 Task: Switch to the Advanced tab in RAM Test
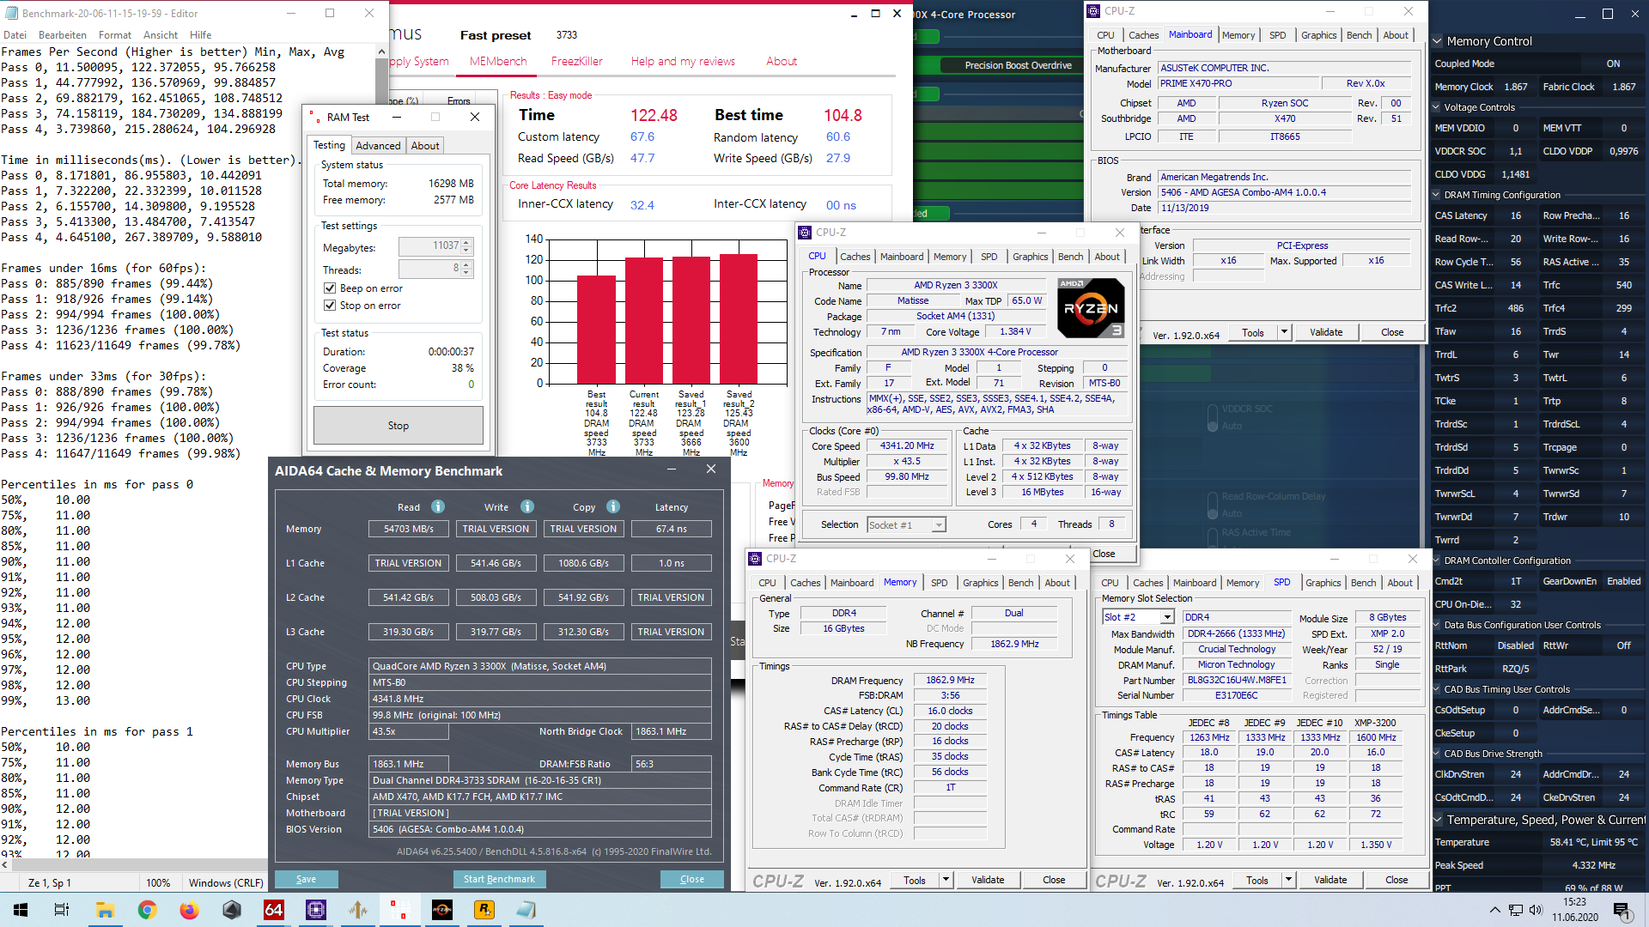(378, 146)
